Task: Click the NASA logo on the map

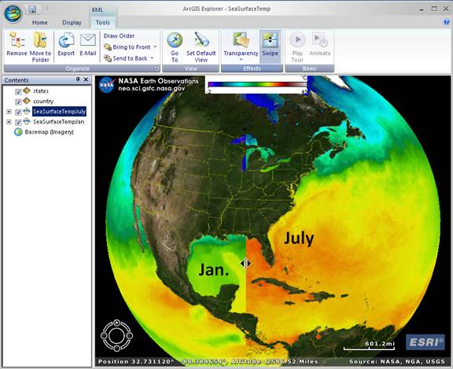Action: click(106, 85)
